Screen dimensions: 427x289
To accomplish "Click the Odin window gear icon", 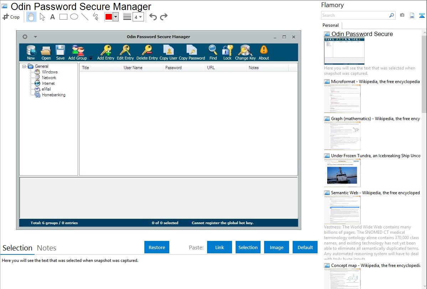I will click(x=25, y=37).
